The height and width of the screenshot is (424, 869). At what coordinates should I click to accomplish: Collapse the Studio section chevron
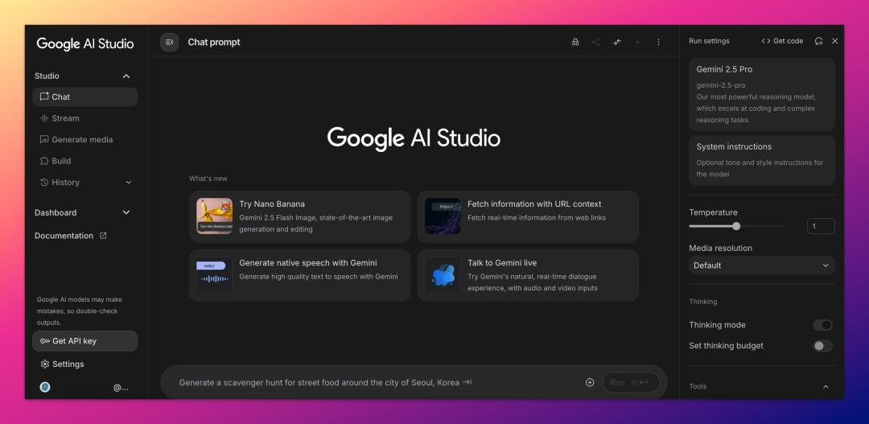point(126,76)
